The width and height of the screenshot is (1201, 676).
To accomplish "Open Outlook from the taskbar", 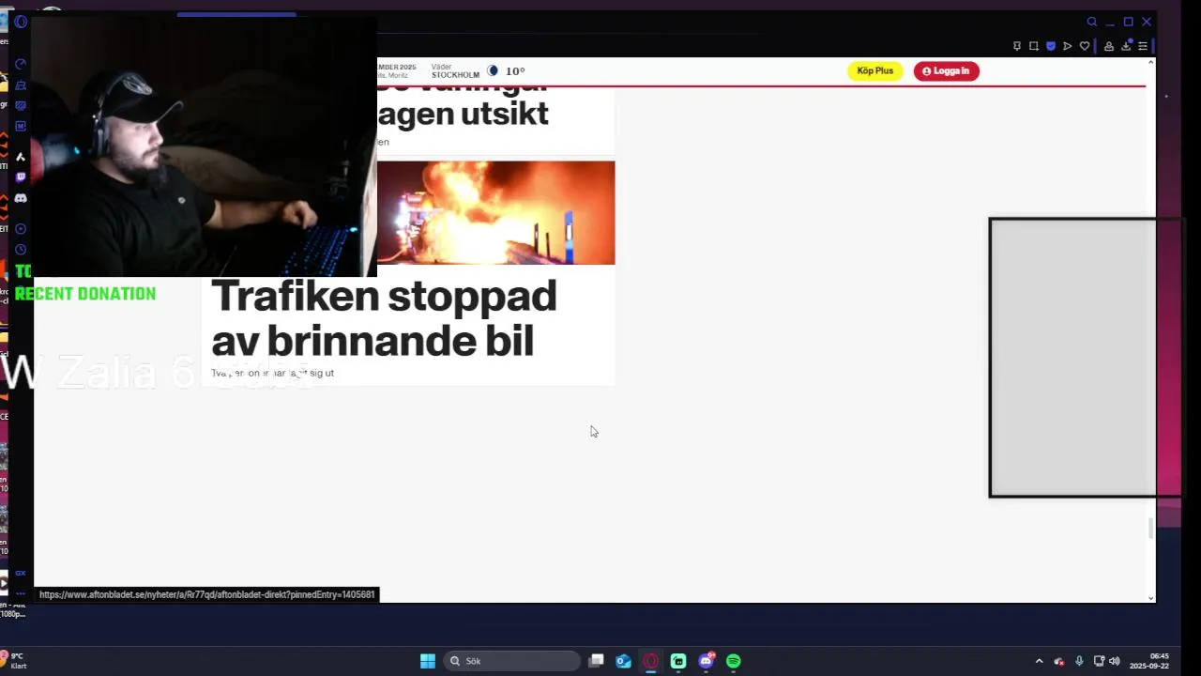I will tap(623, 661).
